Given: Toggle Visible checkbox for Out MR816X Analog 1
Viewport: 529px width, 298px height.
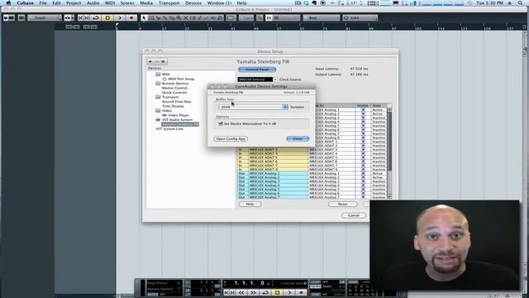Looking at the screenshot, I should pos(363,173).
